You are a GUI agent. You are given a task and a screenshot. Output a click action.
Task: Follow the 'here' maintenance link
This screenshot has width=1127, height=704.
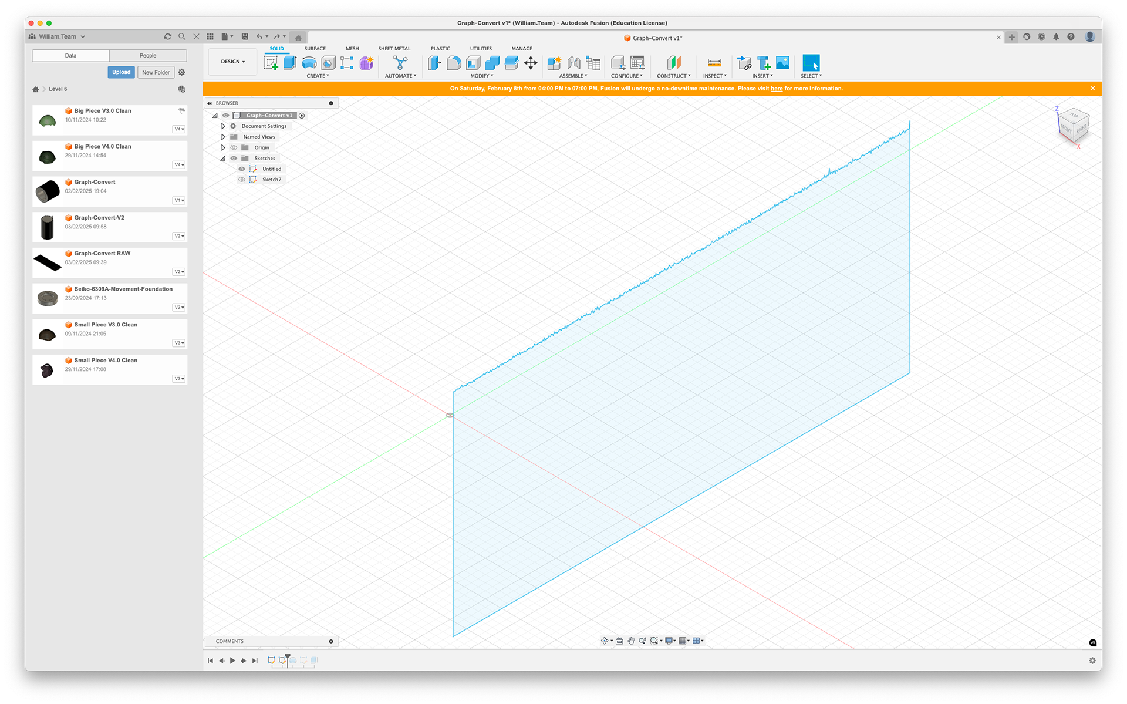point(777,89)
